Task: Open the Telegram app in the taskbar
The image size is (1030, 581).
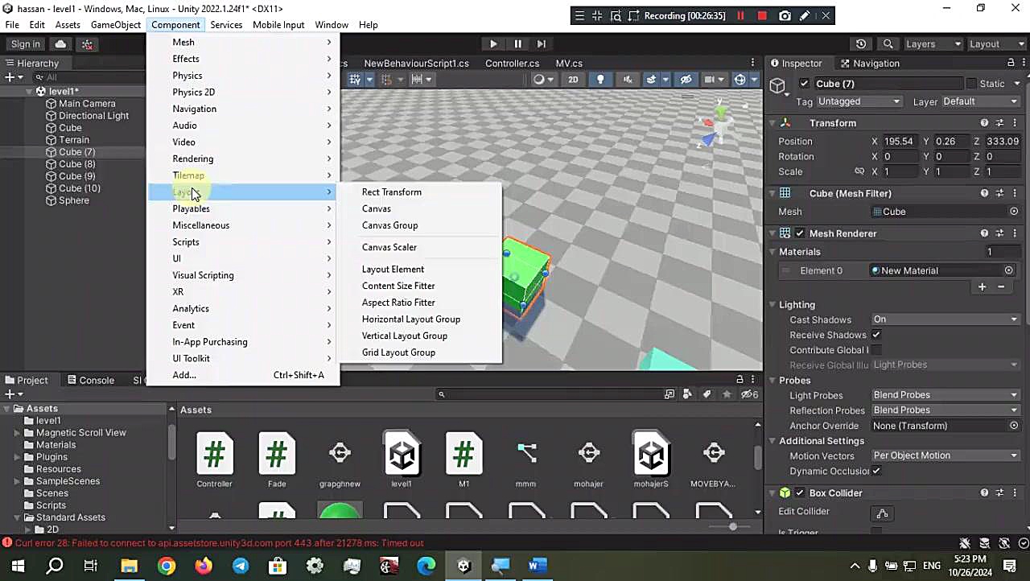Action: (x=241, y=566)
